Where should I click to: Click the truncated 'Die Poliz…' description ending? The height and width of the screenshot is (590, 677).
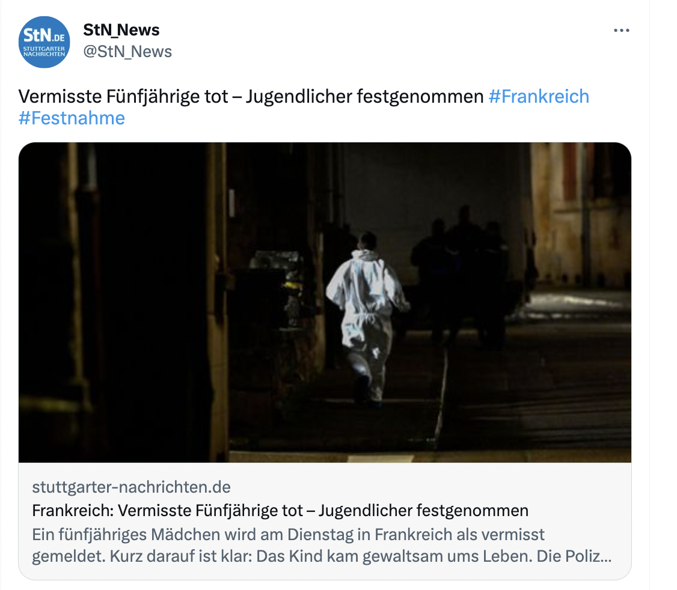pyautogui.click(x=574, y=556)
